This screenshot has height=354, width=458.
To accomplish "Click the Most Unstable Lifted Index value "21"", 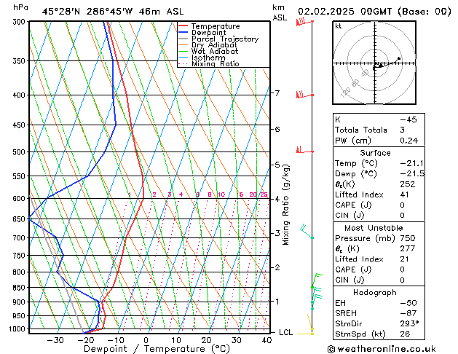I will 404,259.
